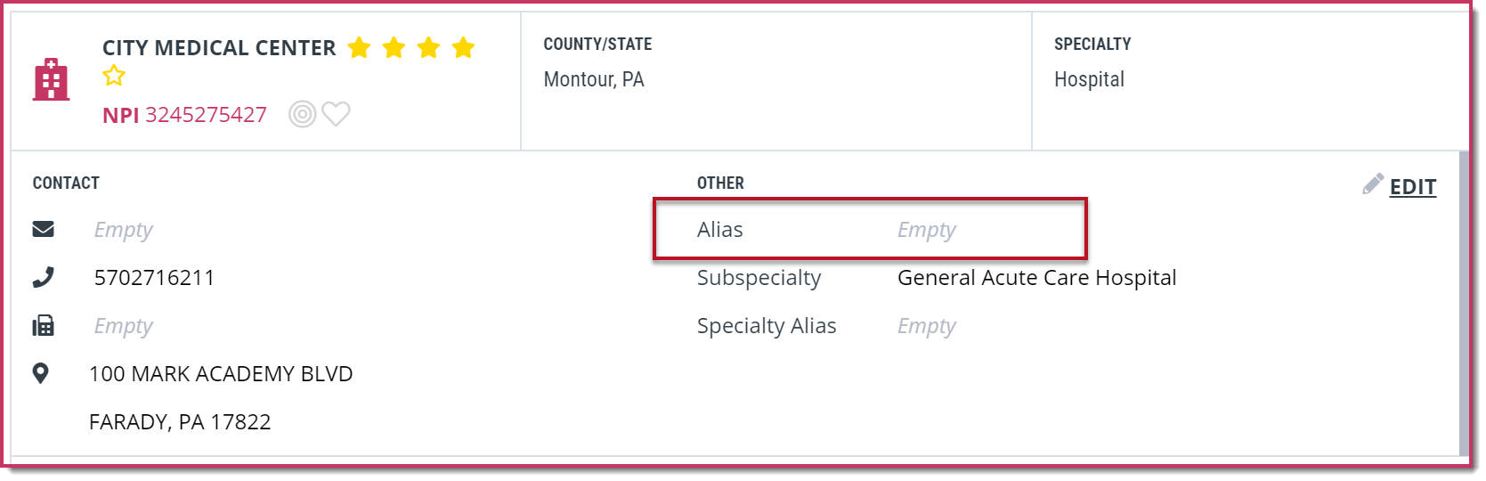This screenshot has width=1486, height=481.
Task: Click the empty email field value
Action: (x=123, y=230)
